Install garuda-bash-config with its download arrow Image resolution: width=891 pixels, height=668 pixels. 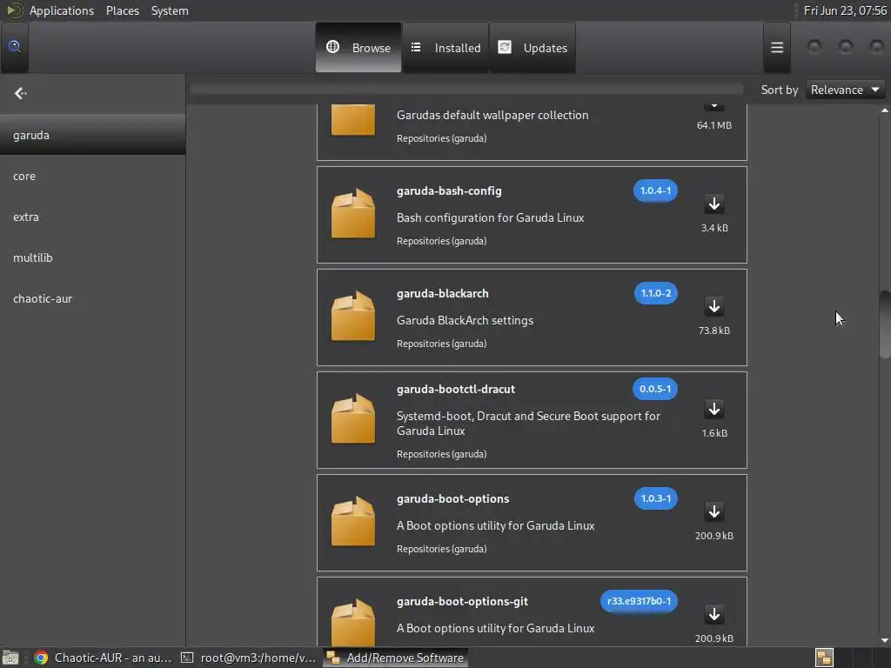(x=714, y=204)
